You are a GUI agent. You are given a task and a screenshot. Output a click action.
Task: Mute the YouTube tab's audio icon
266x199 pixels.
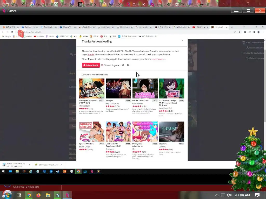[x=205, y=27]
